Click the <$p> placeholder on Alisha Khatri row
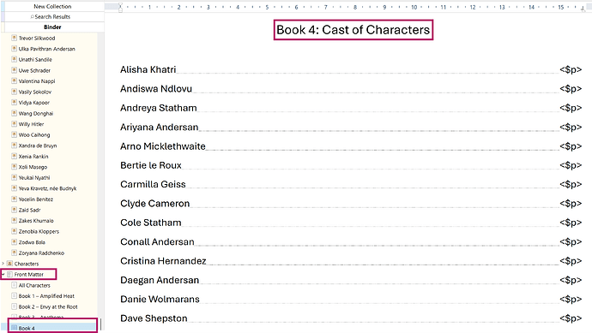This screenshot has height=333, width=592. (x=571, y=69)
